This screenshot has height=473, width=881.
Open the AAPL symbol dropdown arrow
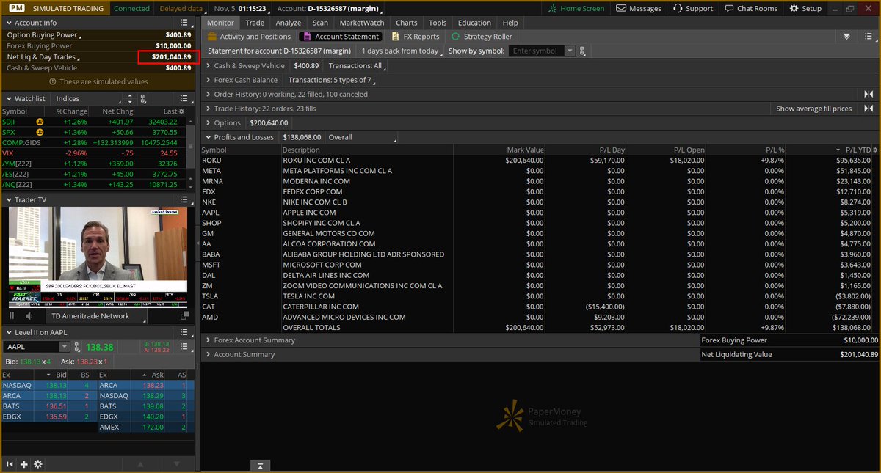pos(65,347)
